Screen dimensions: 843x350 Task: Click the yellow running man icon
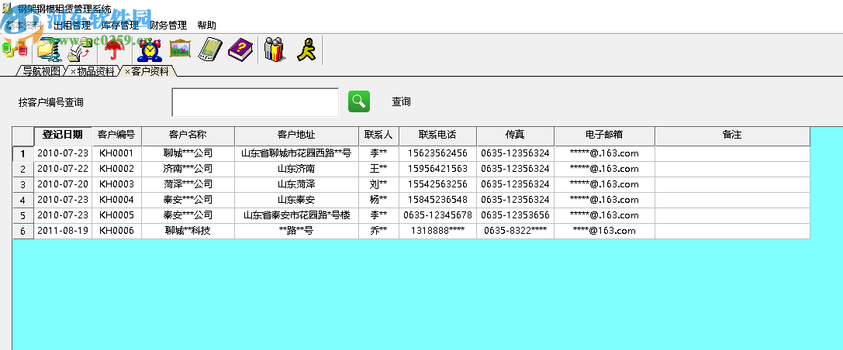(x=306, y=50)
